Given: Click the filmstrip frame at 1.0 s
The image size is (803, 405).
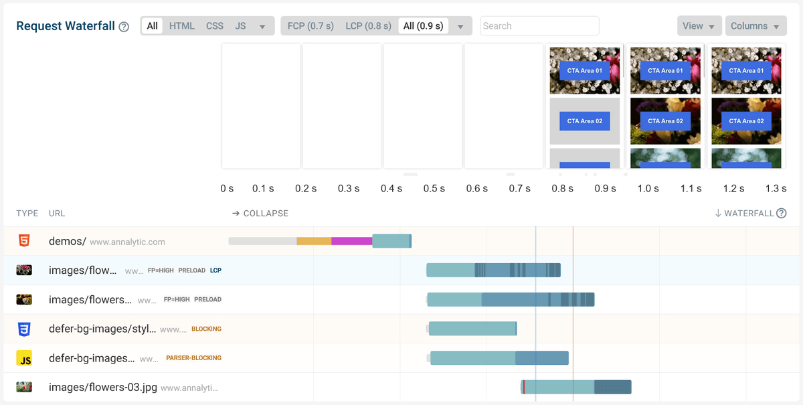Looking at the screenshot, I should tap(666, 106).
